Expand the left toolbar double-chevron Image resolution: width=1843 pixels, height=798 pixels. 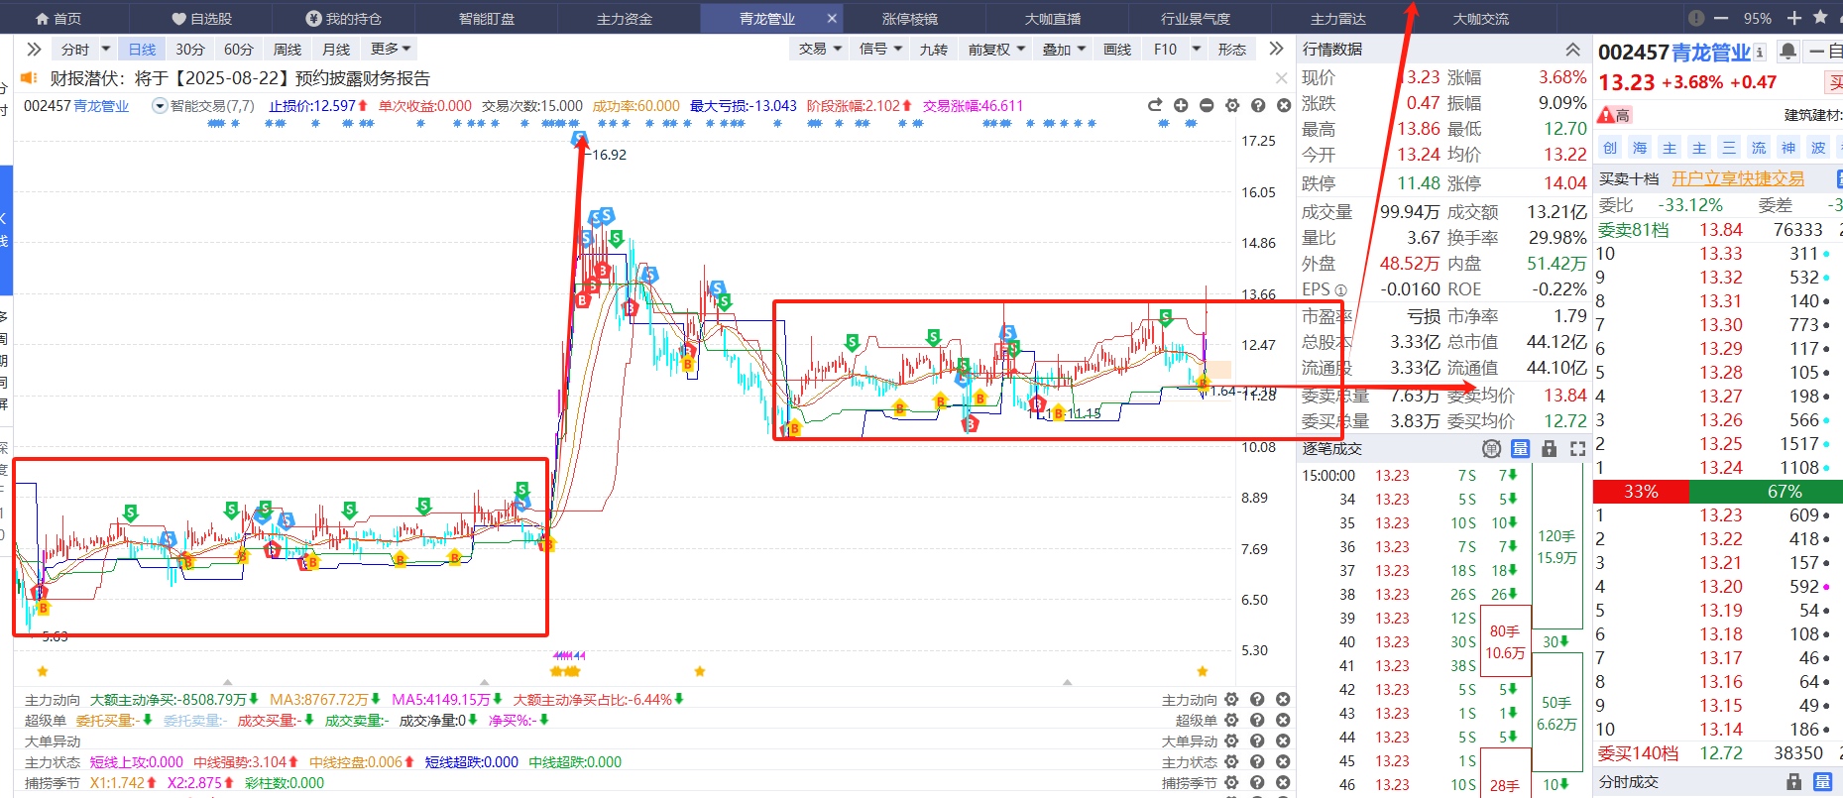point(34,49)
